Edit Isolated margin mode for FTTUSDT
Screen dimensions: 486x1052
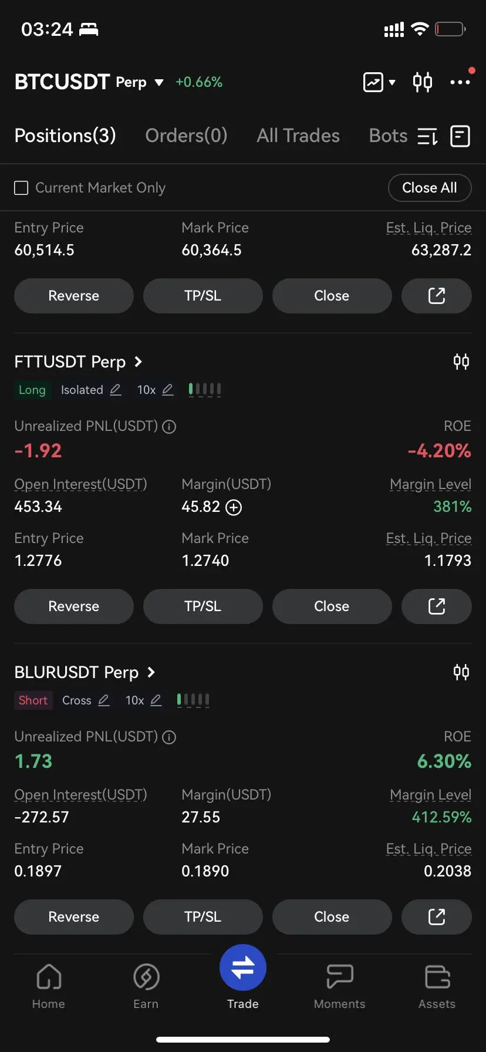tap(116, 390)
